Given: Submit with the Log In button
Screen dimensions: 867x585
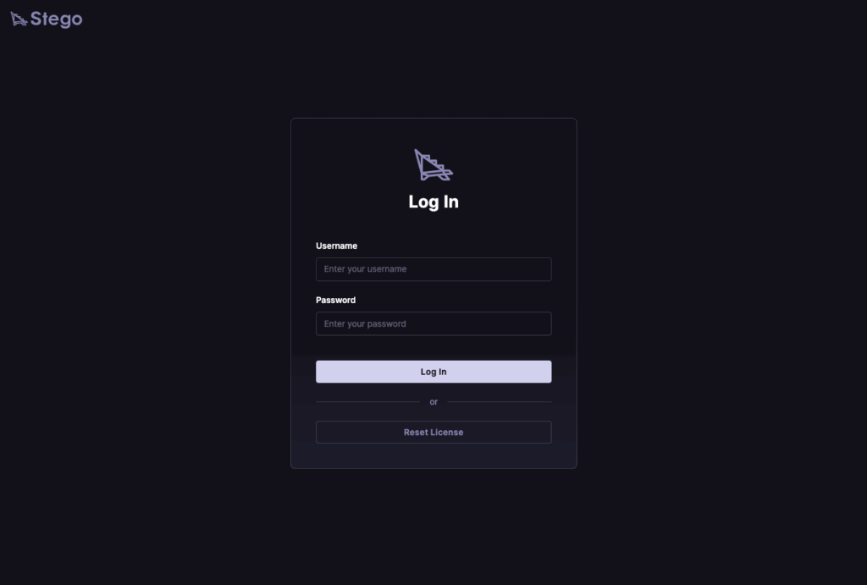Looking at the screenshot, I should [433, 372].
